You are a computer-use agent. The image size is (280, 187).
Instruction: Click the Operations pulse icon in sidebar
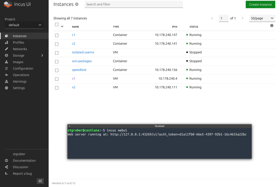7,75
